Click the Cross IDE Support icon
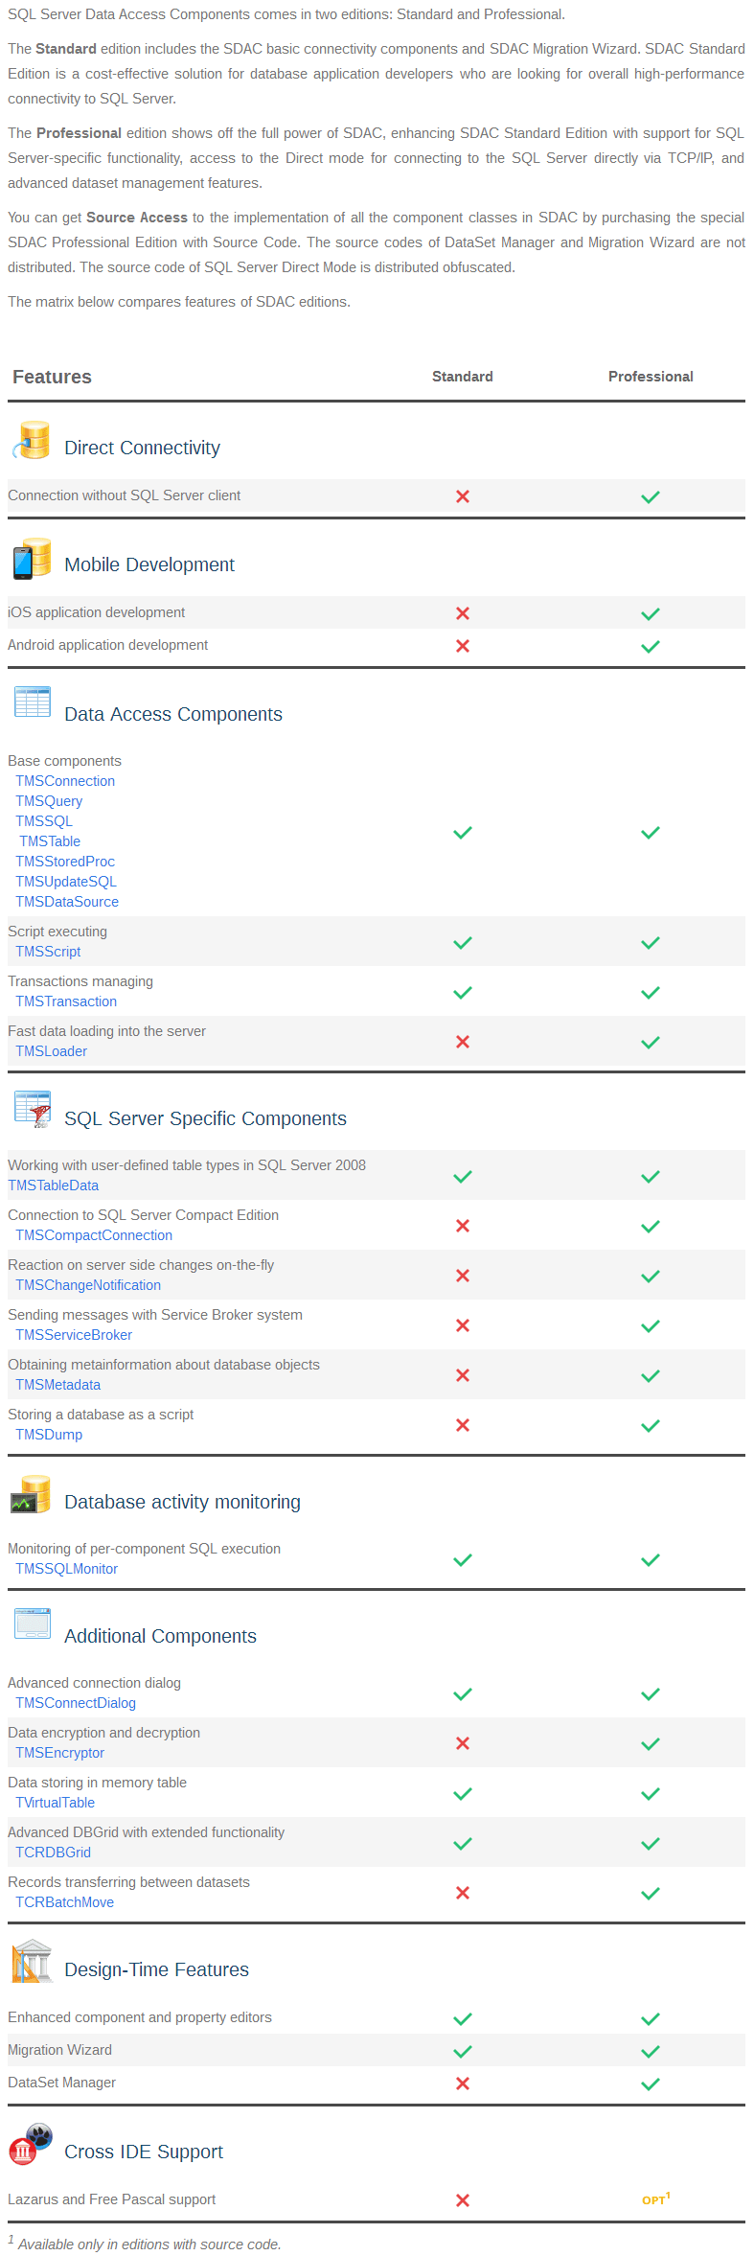Screen dimensions: 754x2256 tap(31, 2144)
